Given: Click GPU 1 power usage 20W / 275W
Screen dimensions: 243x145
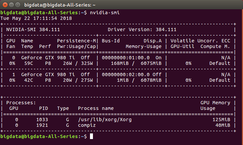Looking at the screenshot, I should tap(79, 80).
